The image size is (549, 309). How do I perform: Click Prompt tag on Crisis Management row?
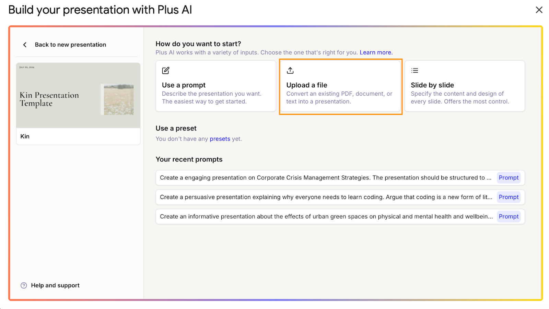pyautogui.click(x=509, y=178)
